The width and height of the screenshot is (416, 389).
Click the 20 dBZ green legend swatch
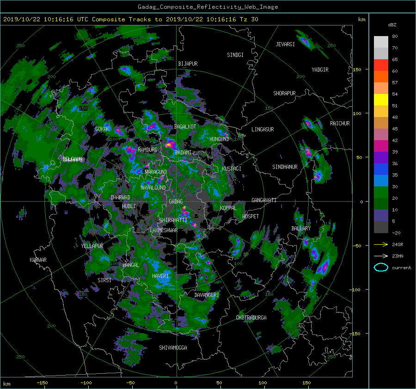point(381,192)
